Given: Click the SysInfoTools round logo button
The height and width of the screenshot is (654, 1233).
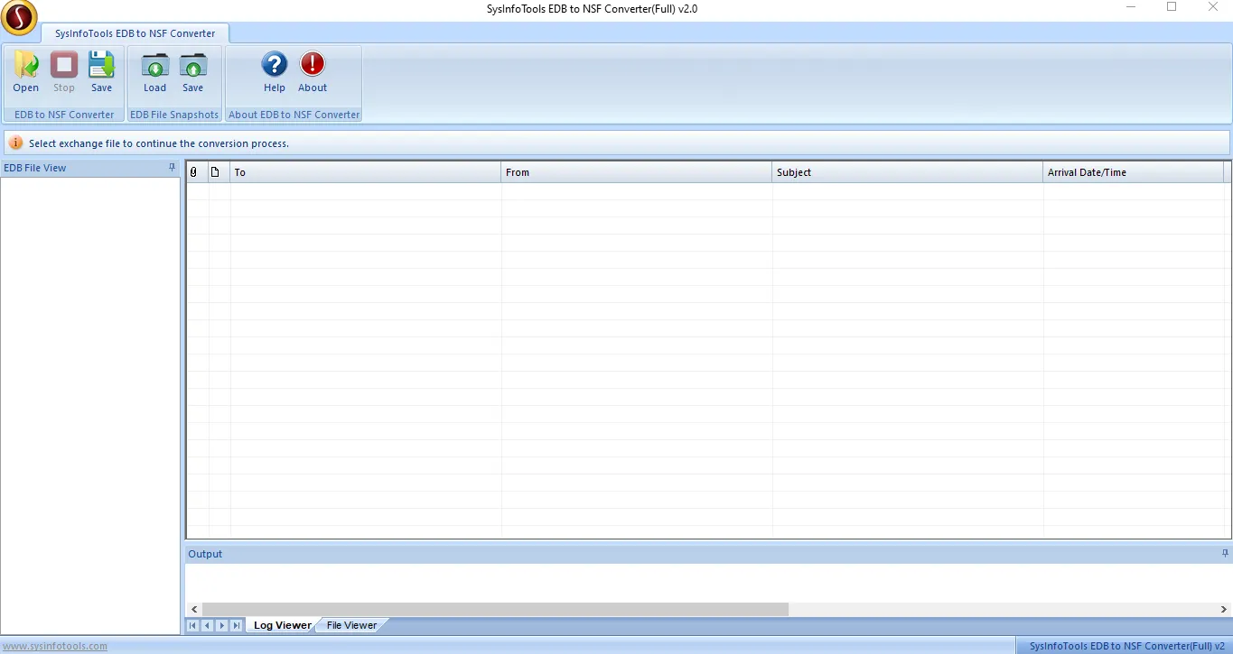Looking at the screenshot, I should (x=19, y=17).
